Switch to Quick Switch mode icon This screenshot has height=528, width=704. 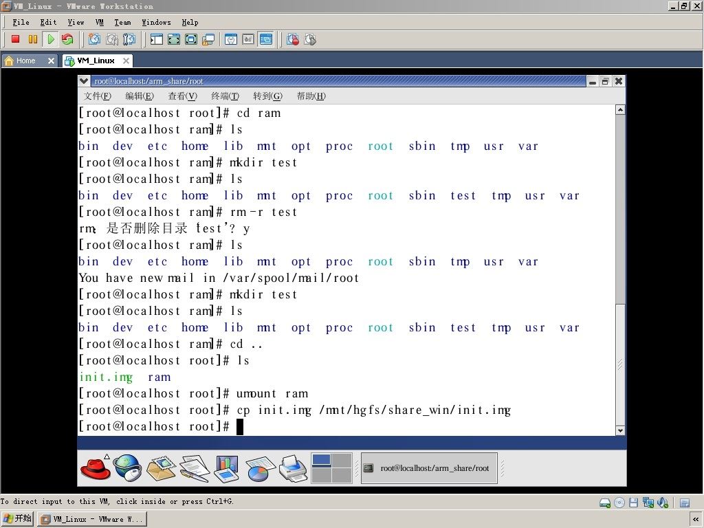coord(174,39)
